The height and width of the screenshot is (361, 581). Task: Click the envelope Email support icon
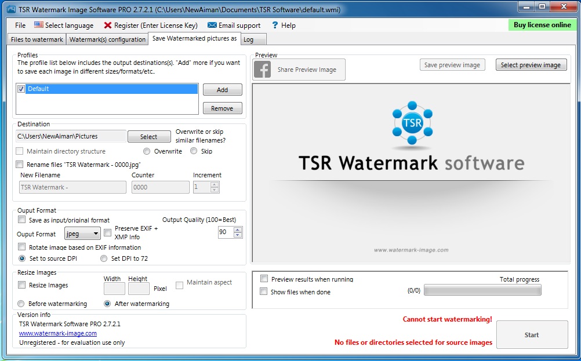coord(212,25)
